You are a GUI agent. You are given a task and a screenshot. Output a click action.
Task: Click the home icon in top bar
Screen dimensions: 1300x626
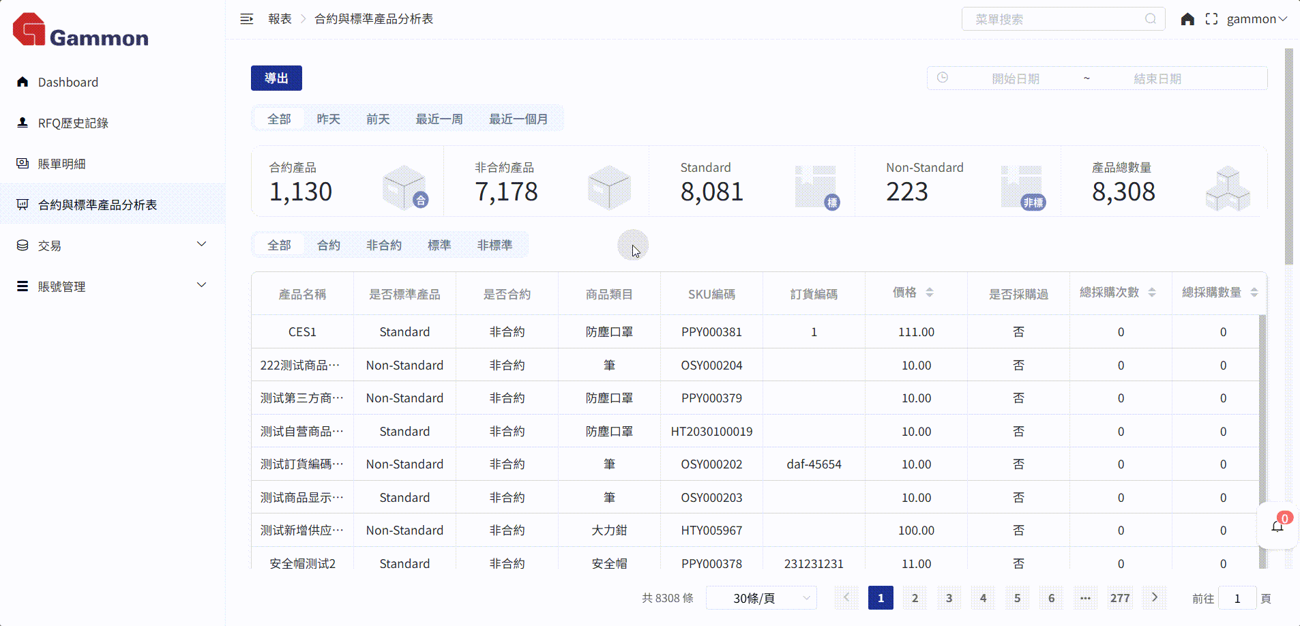[1187, 19]
